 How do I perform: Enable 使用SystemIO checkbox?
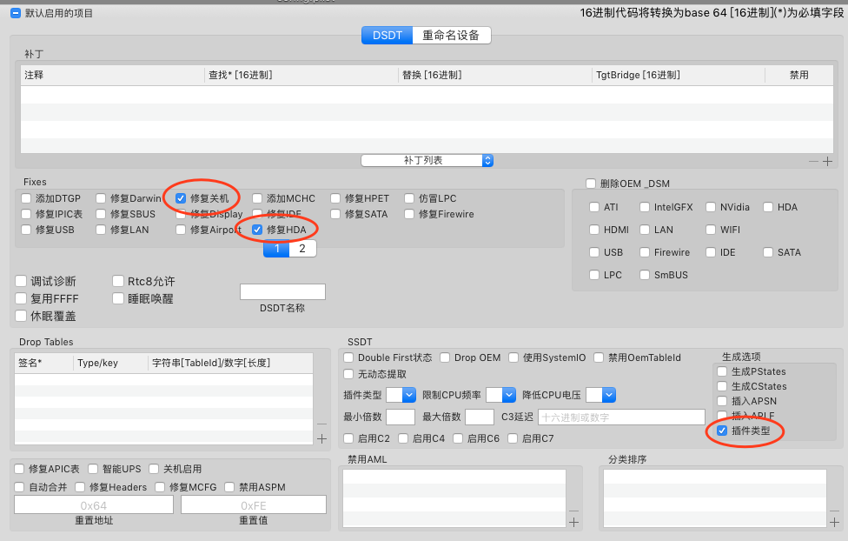[x=513, y=357]
